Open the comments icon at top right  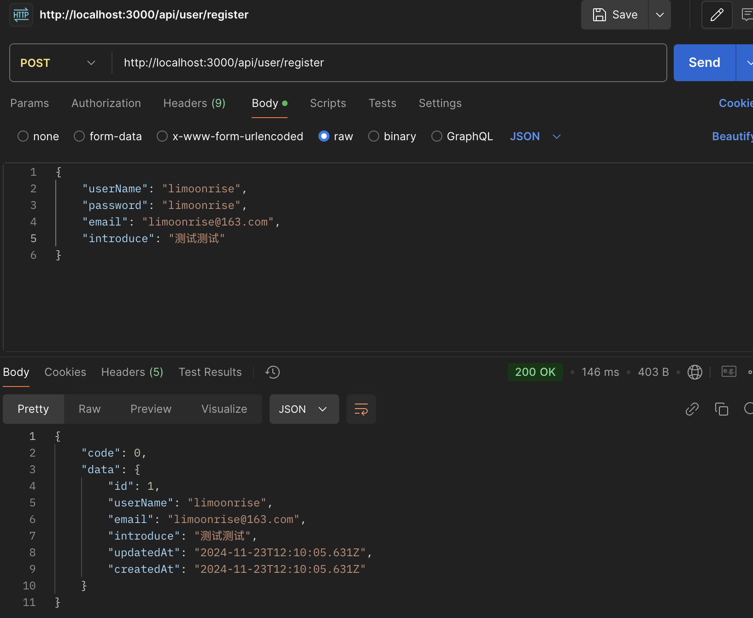pos(747,15)
